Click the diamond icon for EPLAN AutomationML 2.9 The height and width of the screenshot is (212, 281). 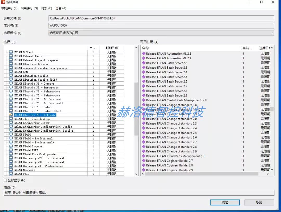[x=144, y=58]
